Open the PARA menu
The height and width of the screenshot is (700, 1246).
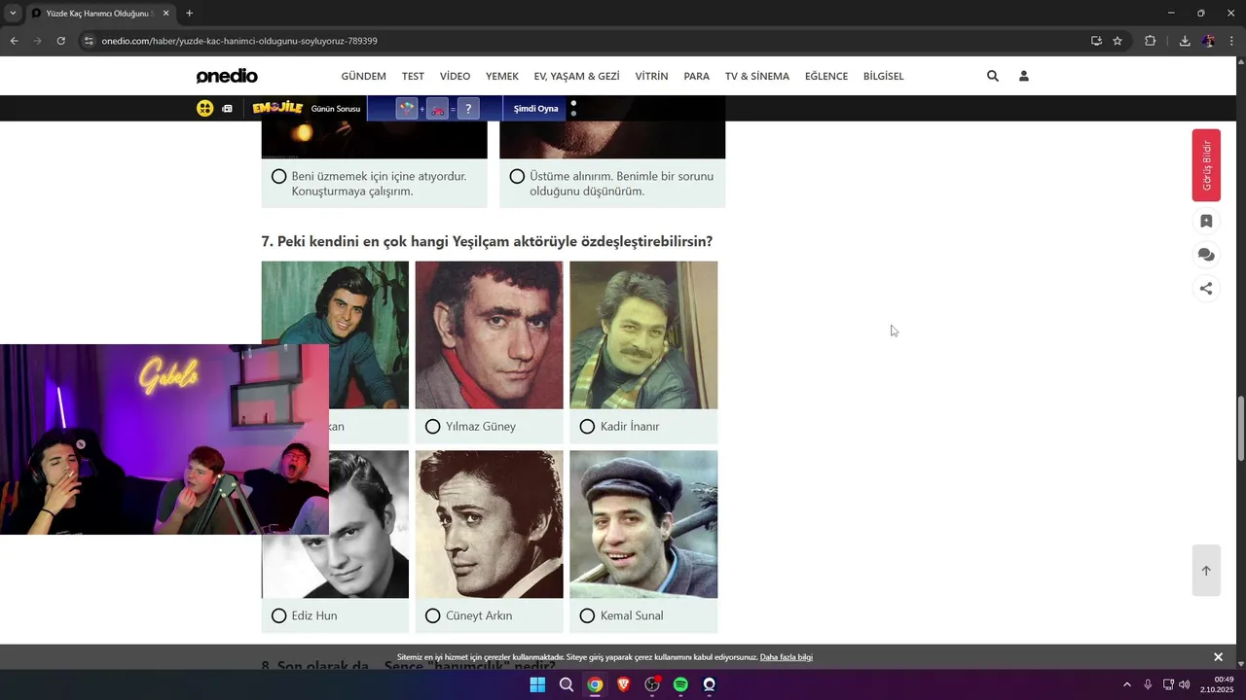(x=696, y=76)
